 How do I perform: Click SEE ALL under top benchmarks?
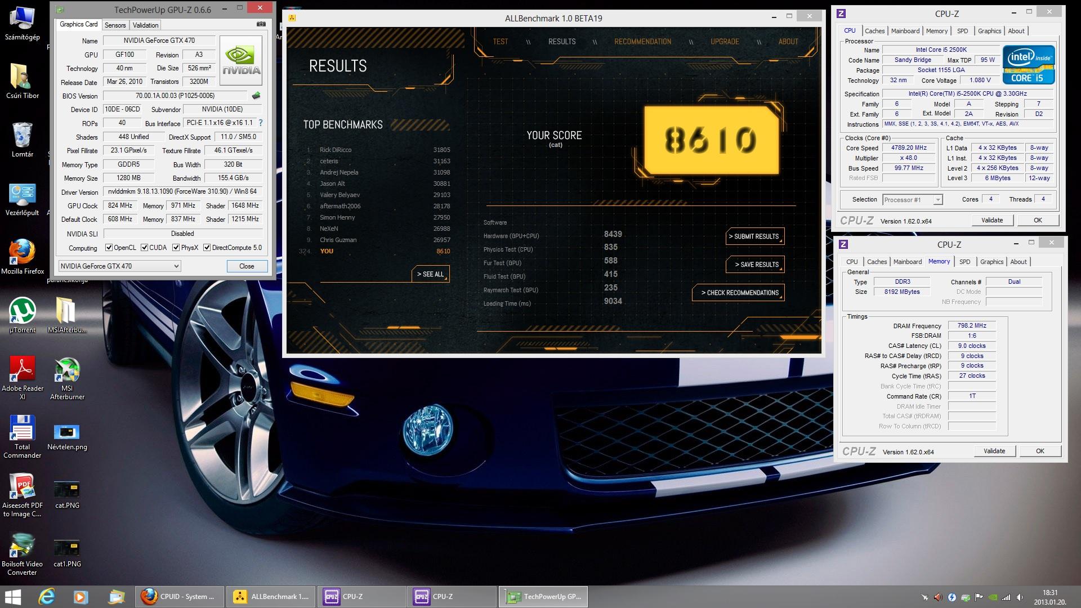430,274
